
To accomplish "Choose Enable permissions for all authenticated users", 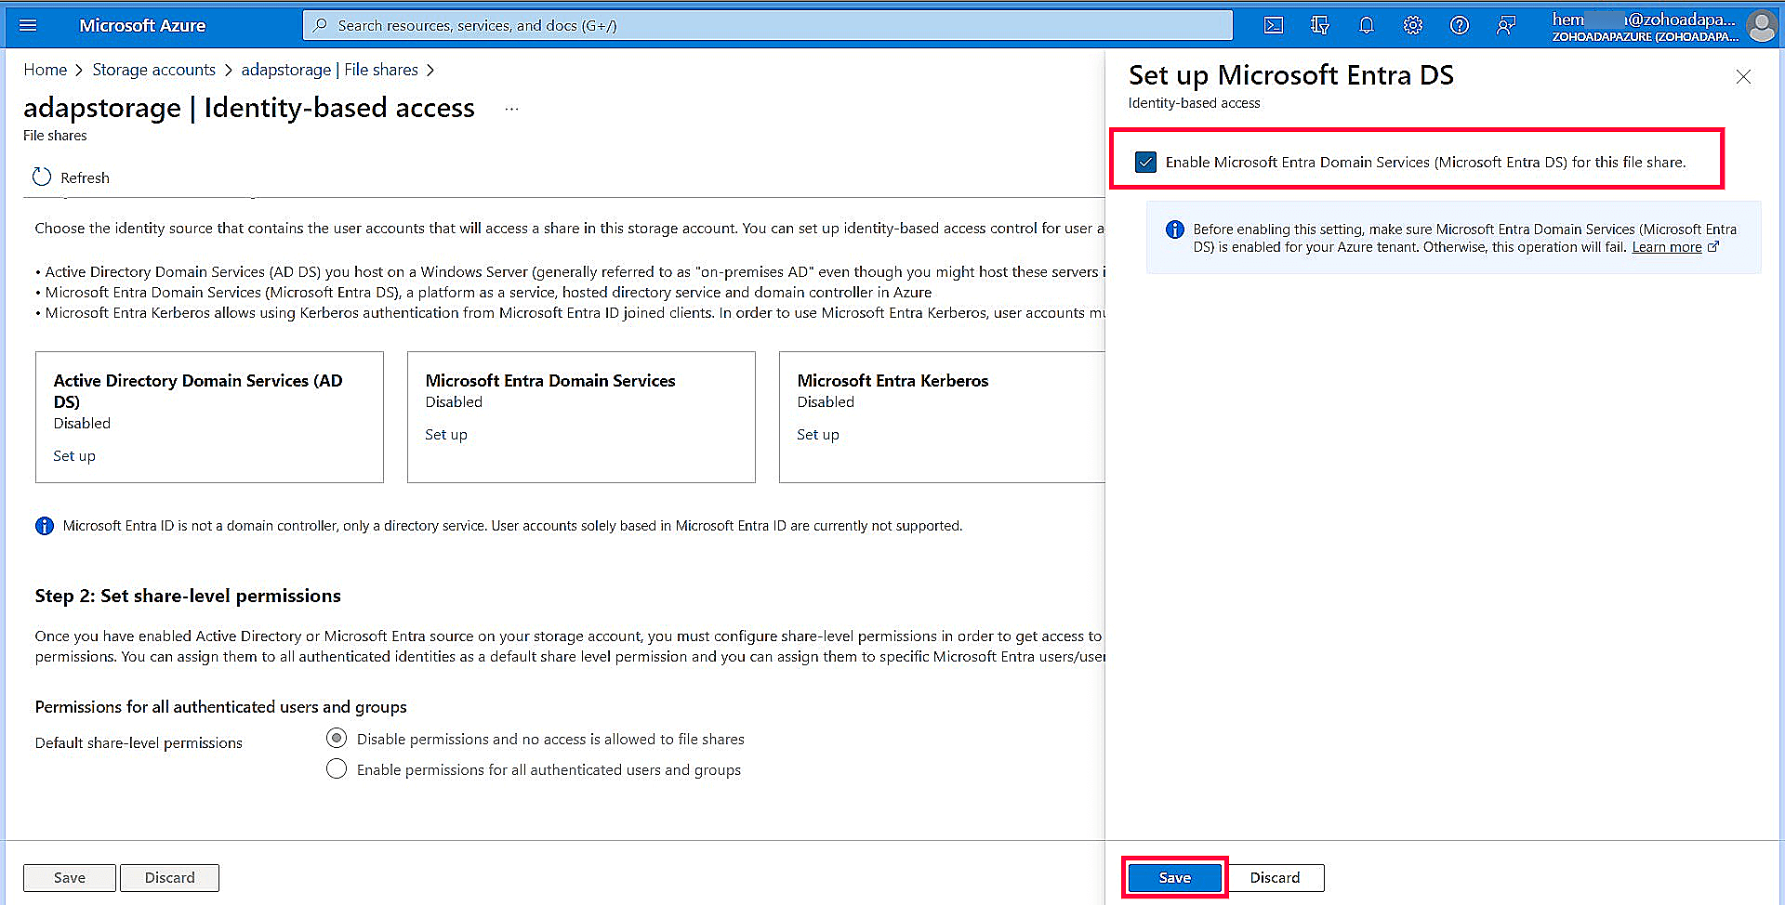I will (x=336, y=768).
